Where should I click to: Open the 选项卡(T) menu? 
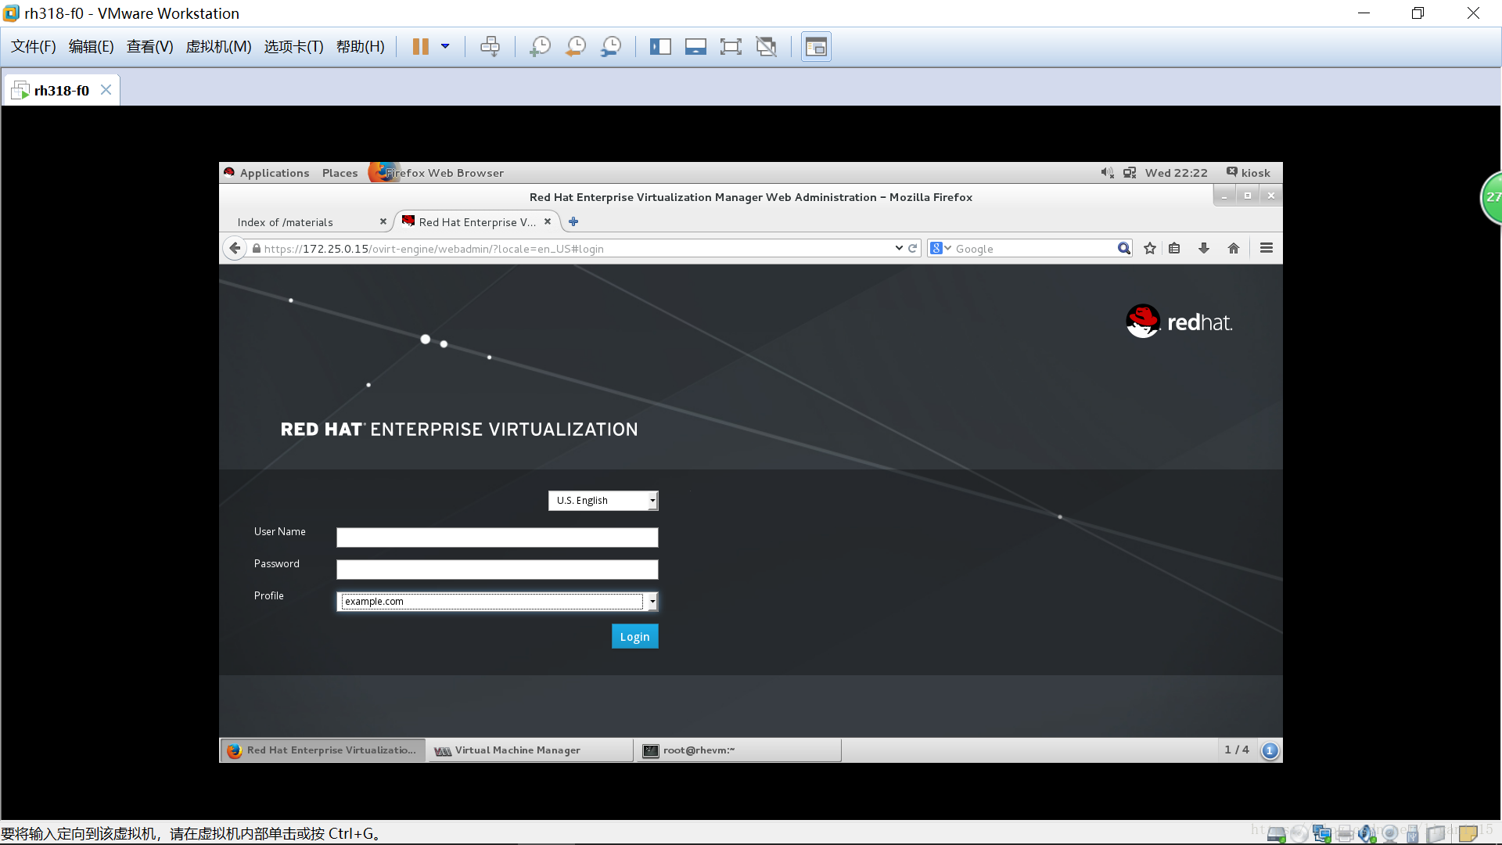click(294, 47)
